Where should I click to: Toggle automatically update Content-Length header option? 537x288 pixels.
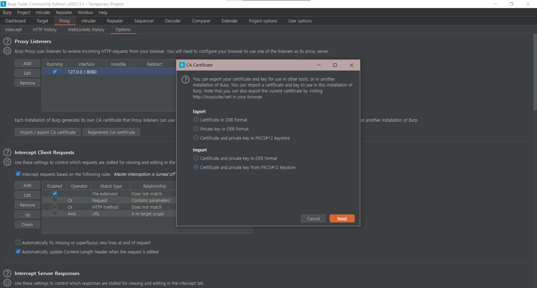(18, 252)
